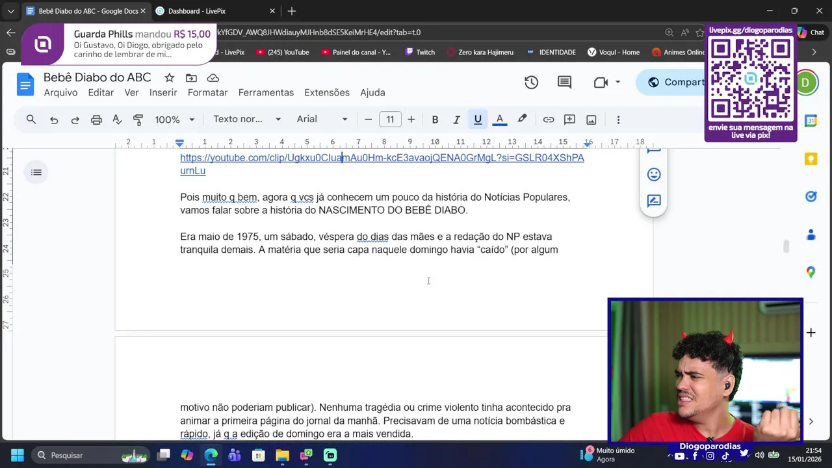Open a new browser tab
Screen dimensions: 832x468
click(292, 11)
